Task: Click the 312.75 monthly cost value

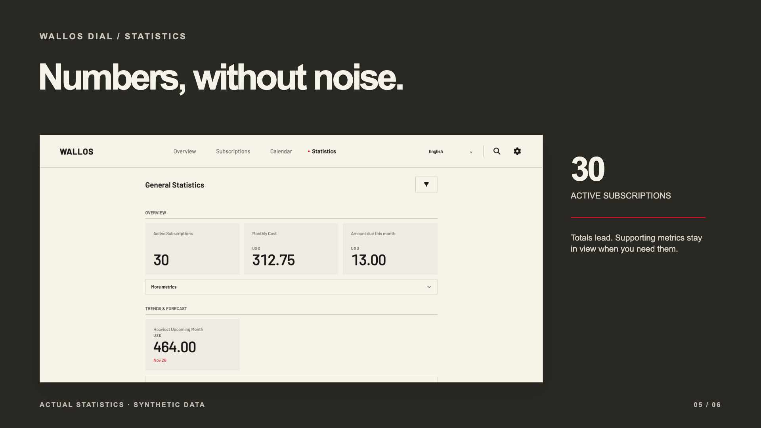Action: coord(273,260)
